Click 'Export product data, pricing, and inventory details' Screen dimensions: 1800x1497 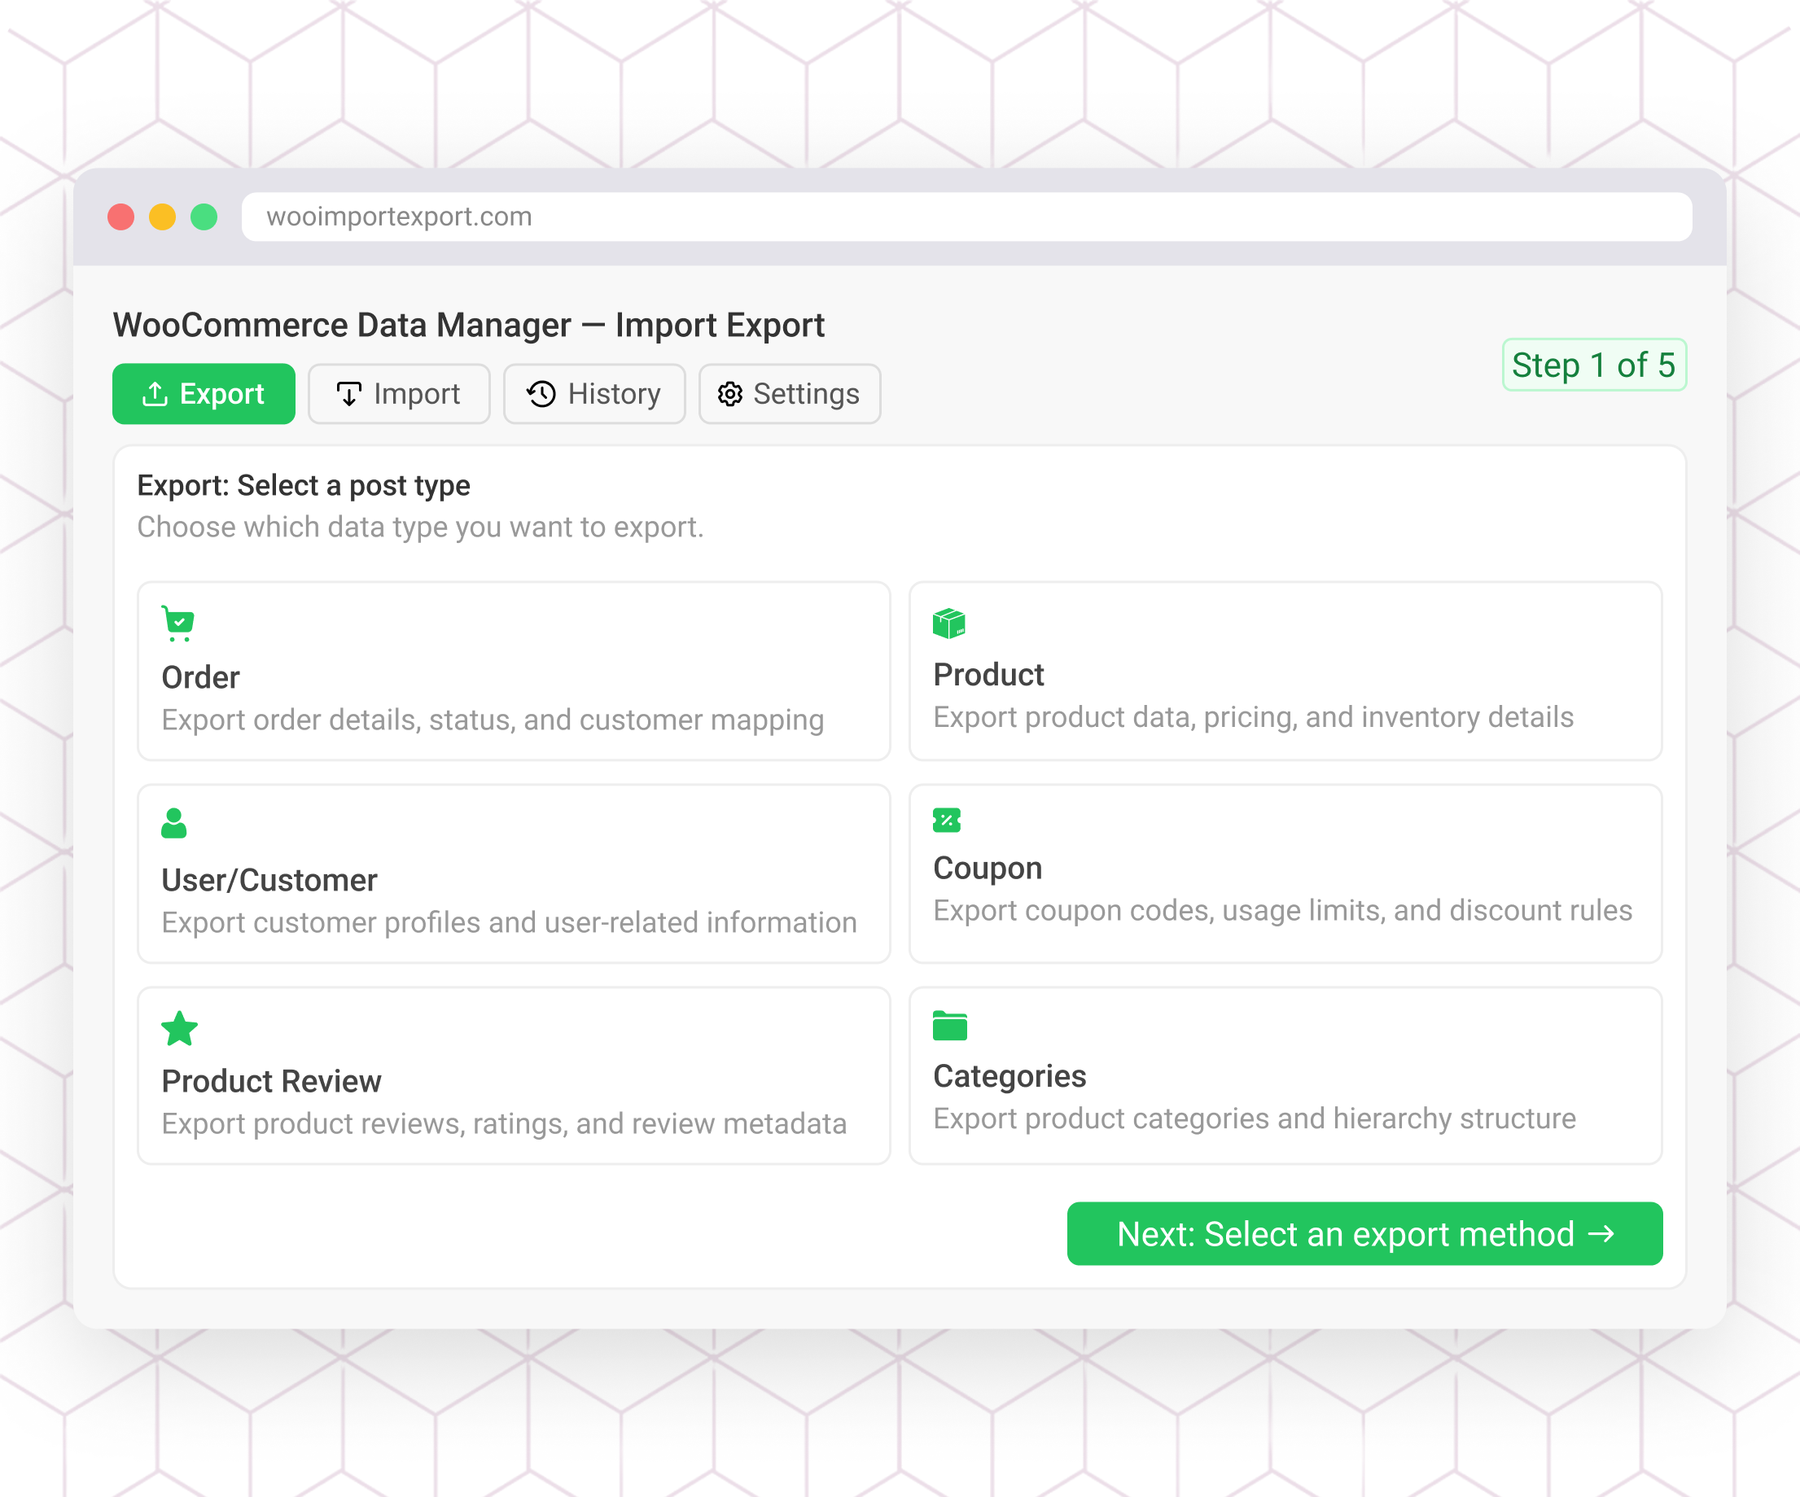click(1253, 717)
